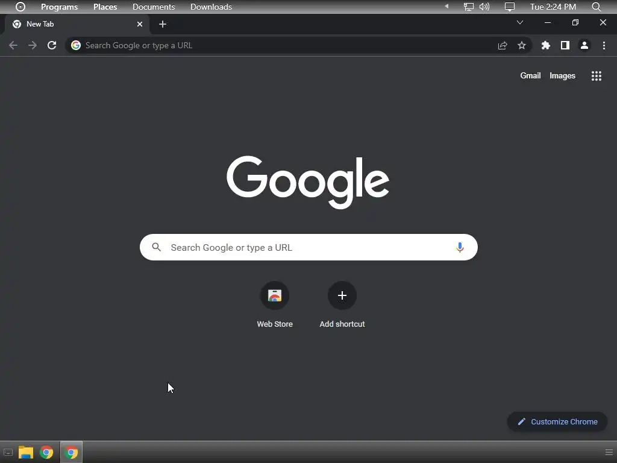This screenshot has height=463, width=617.
Task: Open Images link
Action: click(562, 75)
